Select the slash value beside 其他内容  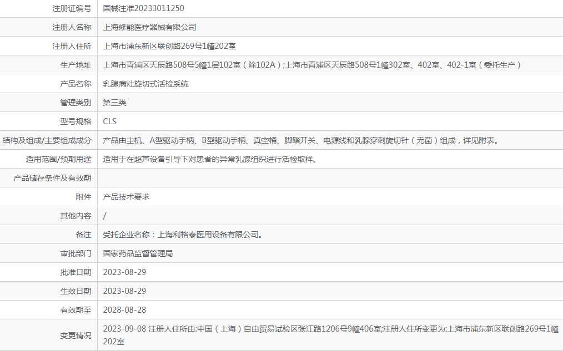105,216
